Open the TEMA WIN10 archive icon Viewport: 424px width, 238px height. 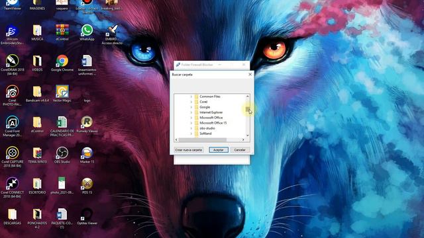click(x=37, y=155)
